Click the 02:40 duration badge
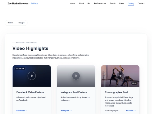Screen dimensions: 152x114 pos(134,83)
